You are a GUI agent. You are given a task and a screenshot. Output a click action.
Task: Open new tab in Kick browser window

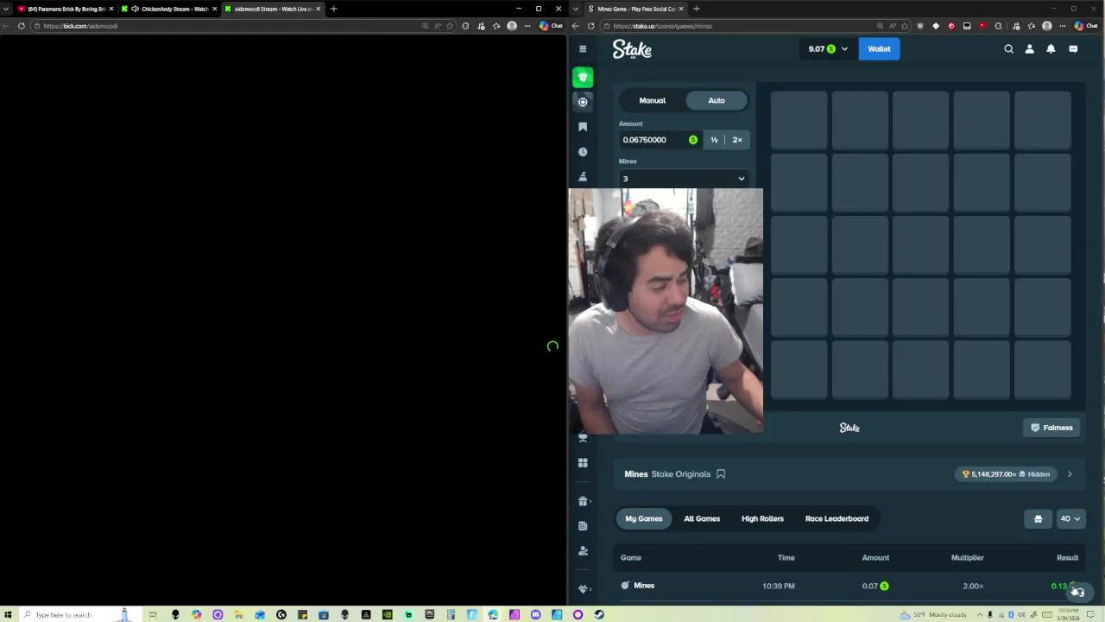click(x=333, y=9)
